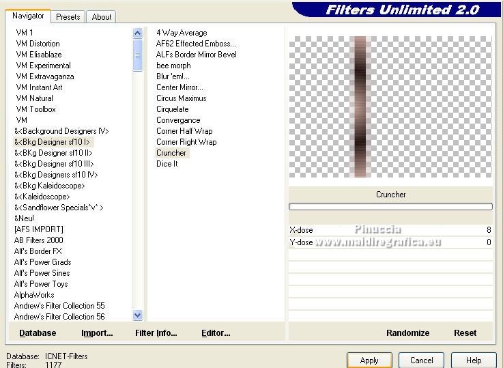Image resolution: width=503 pixels, height=368 pixels.
Task: Select VM Instant Art category
Action: tap(39, 87)
